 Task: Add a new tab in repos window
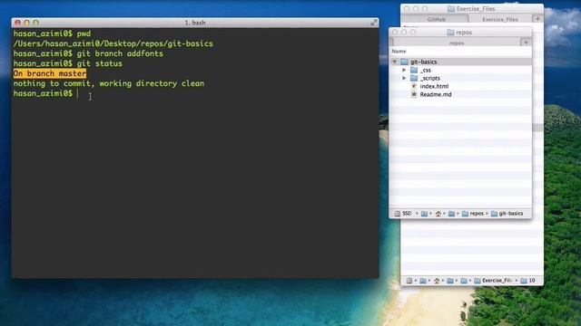[x=526, y=43]
